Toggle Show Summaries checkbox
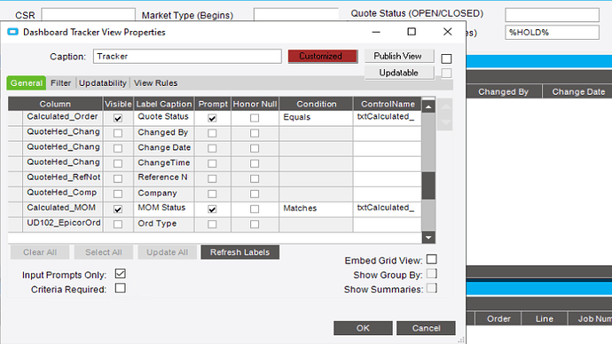 [x=432, y=288]
